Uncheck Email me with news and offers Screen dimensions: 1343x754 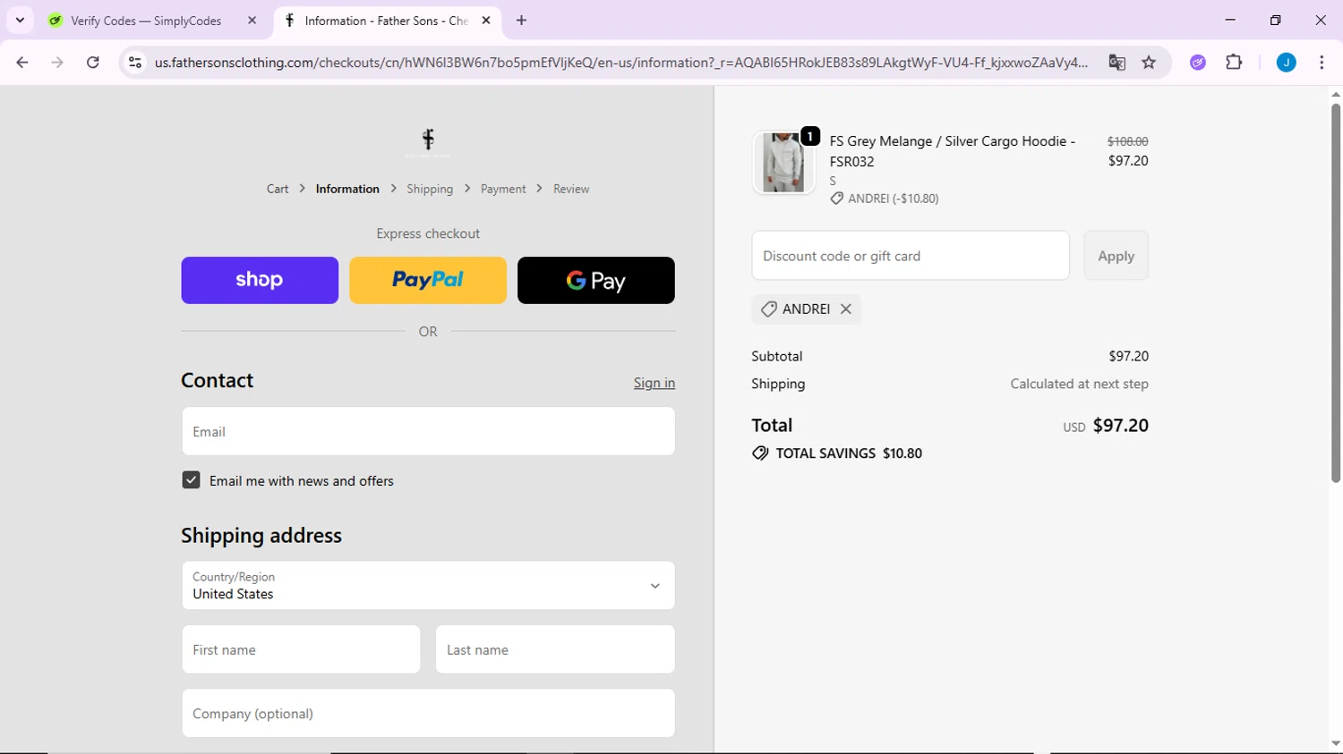click(191, 480)
